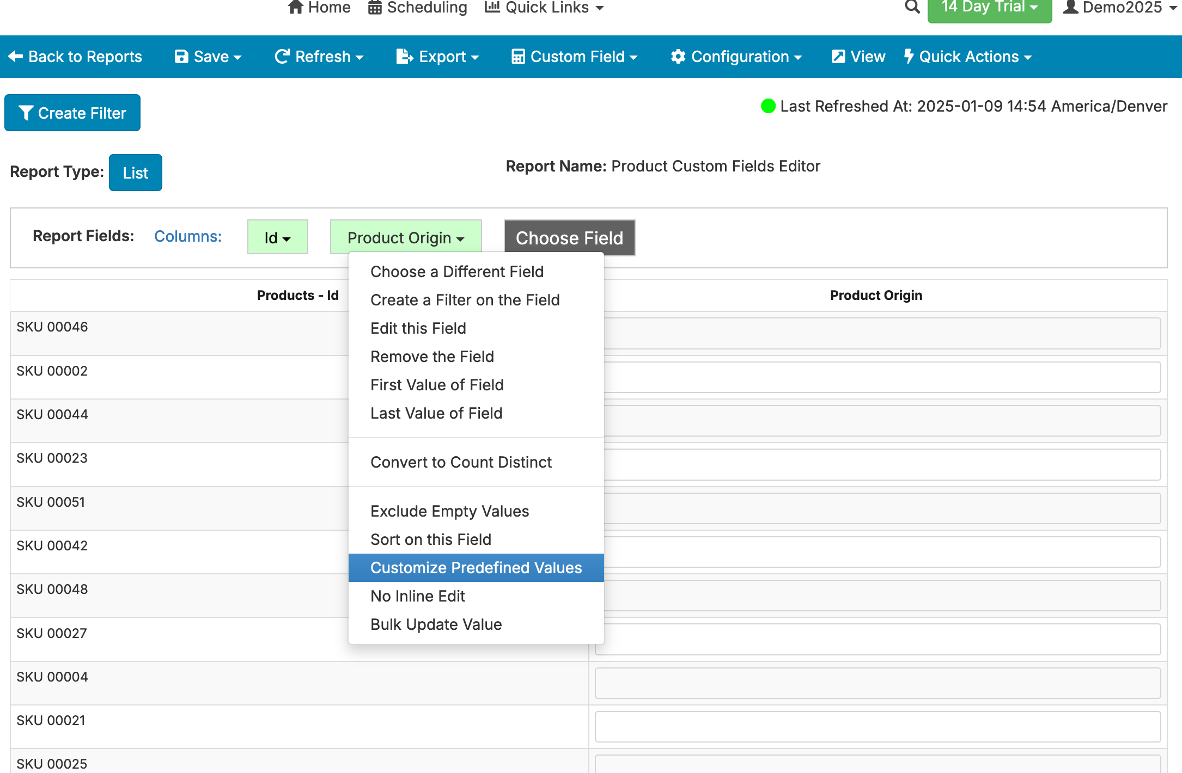Image resolution: width=1182 pixels, height=773 pixels.
Task: Choose Remove the Field menu option
Action: 432,357
